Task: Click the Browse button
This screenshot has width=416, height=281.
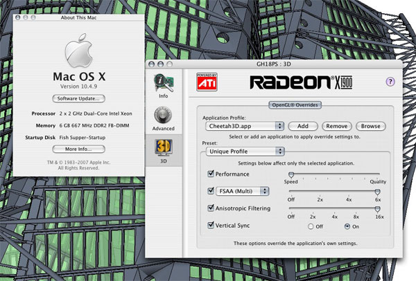Action: coord(371,126)
